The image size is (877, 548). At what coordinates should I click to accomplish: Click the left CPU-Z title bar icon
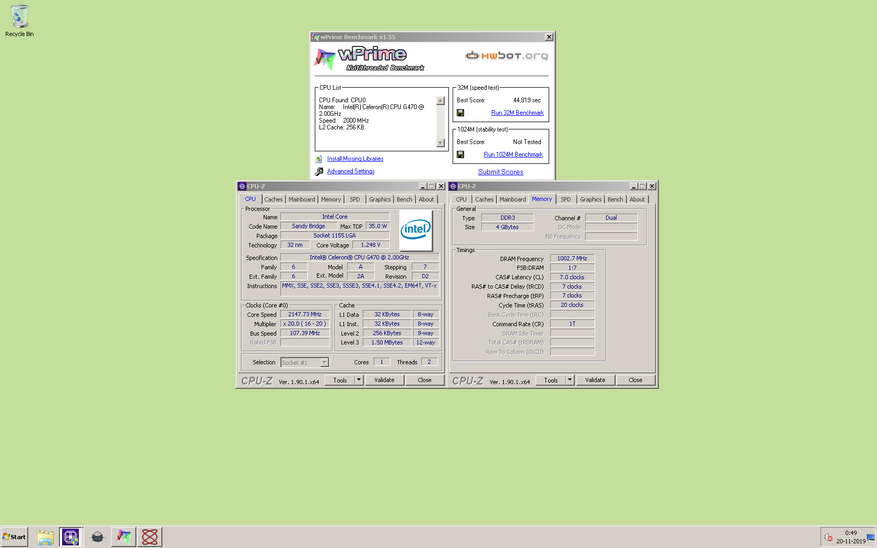coord(242,186)
